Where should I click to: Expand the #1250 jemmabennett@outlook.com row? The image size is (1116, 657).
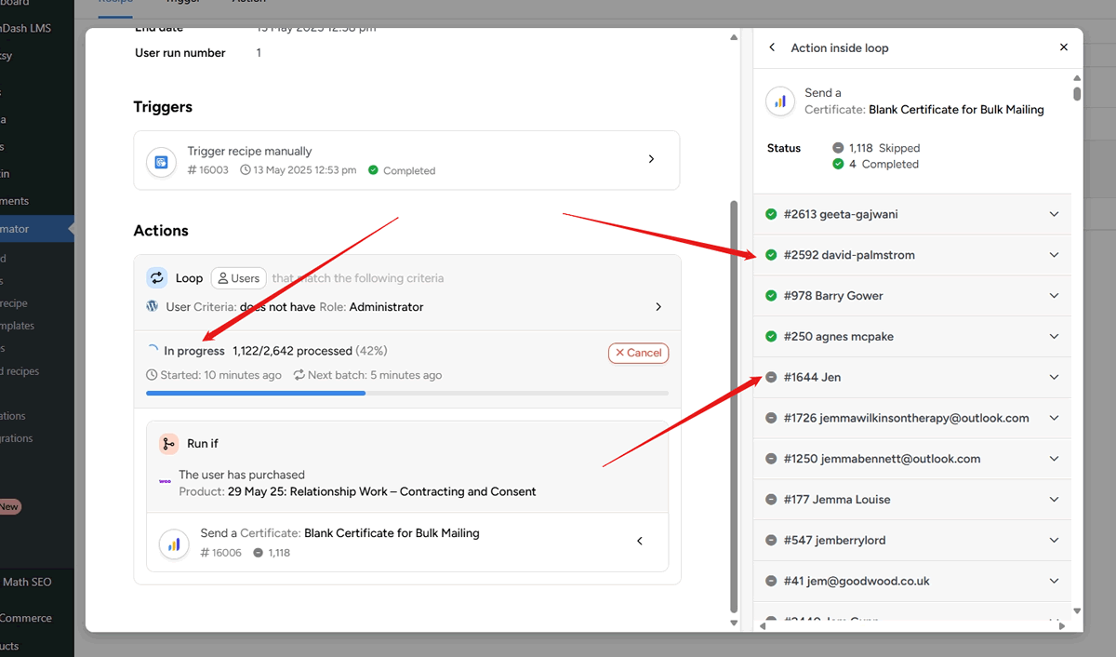pyautogui.click(x=1054, y=459)
